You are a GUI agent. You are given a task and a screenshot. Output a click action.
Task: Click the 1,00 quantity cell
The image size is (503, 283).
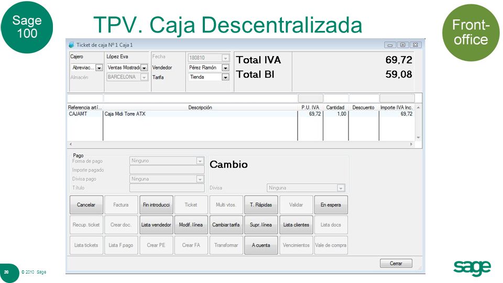(x=342, y=114)
